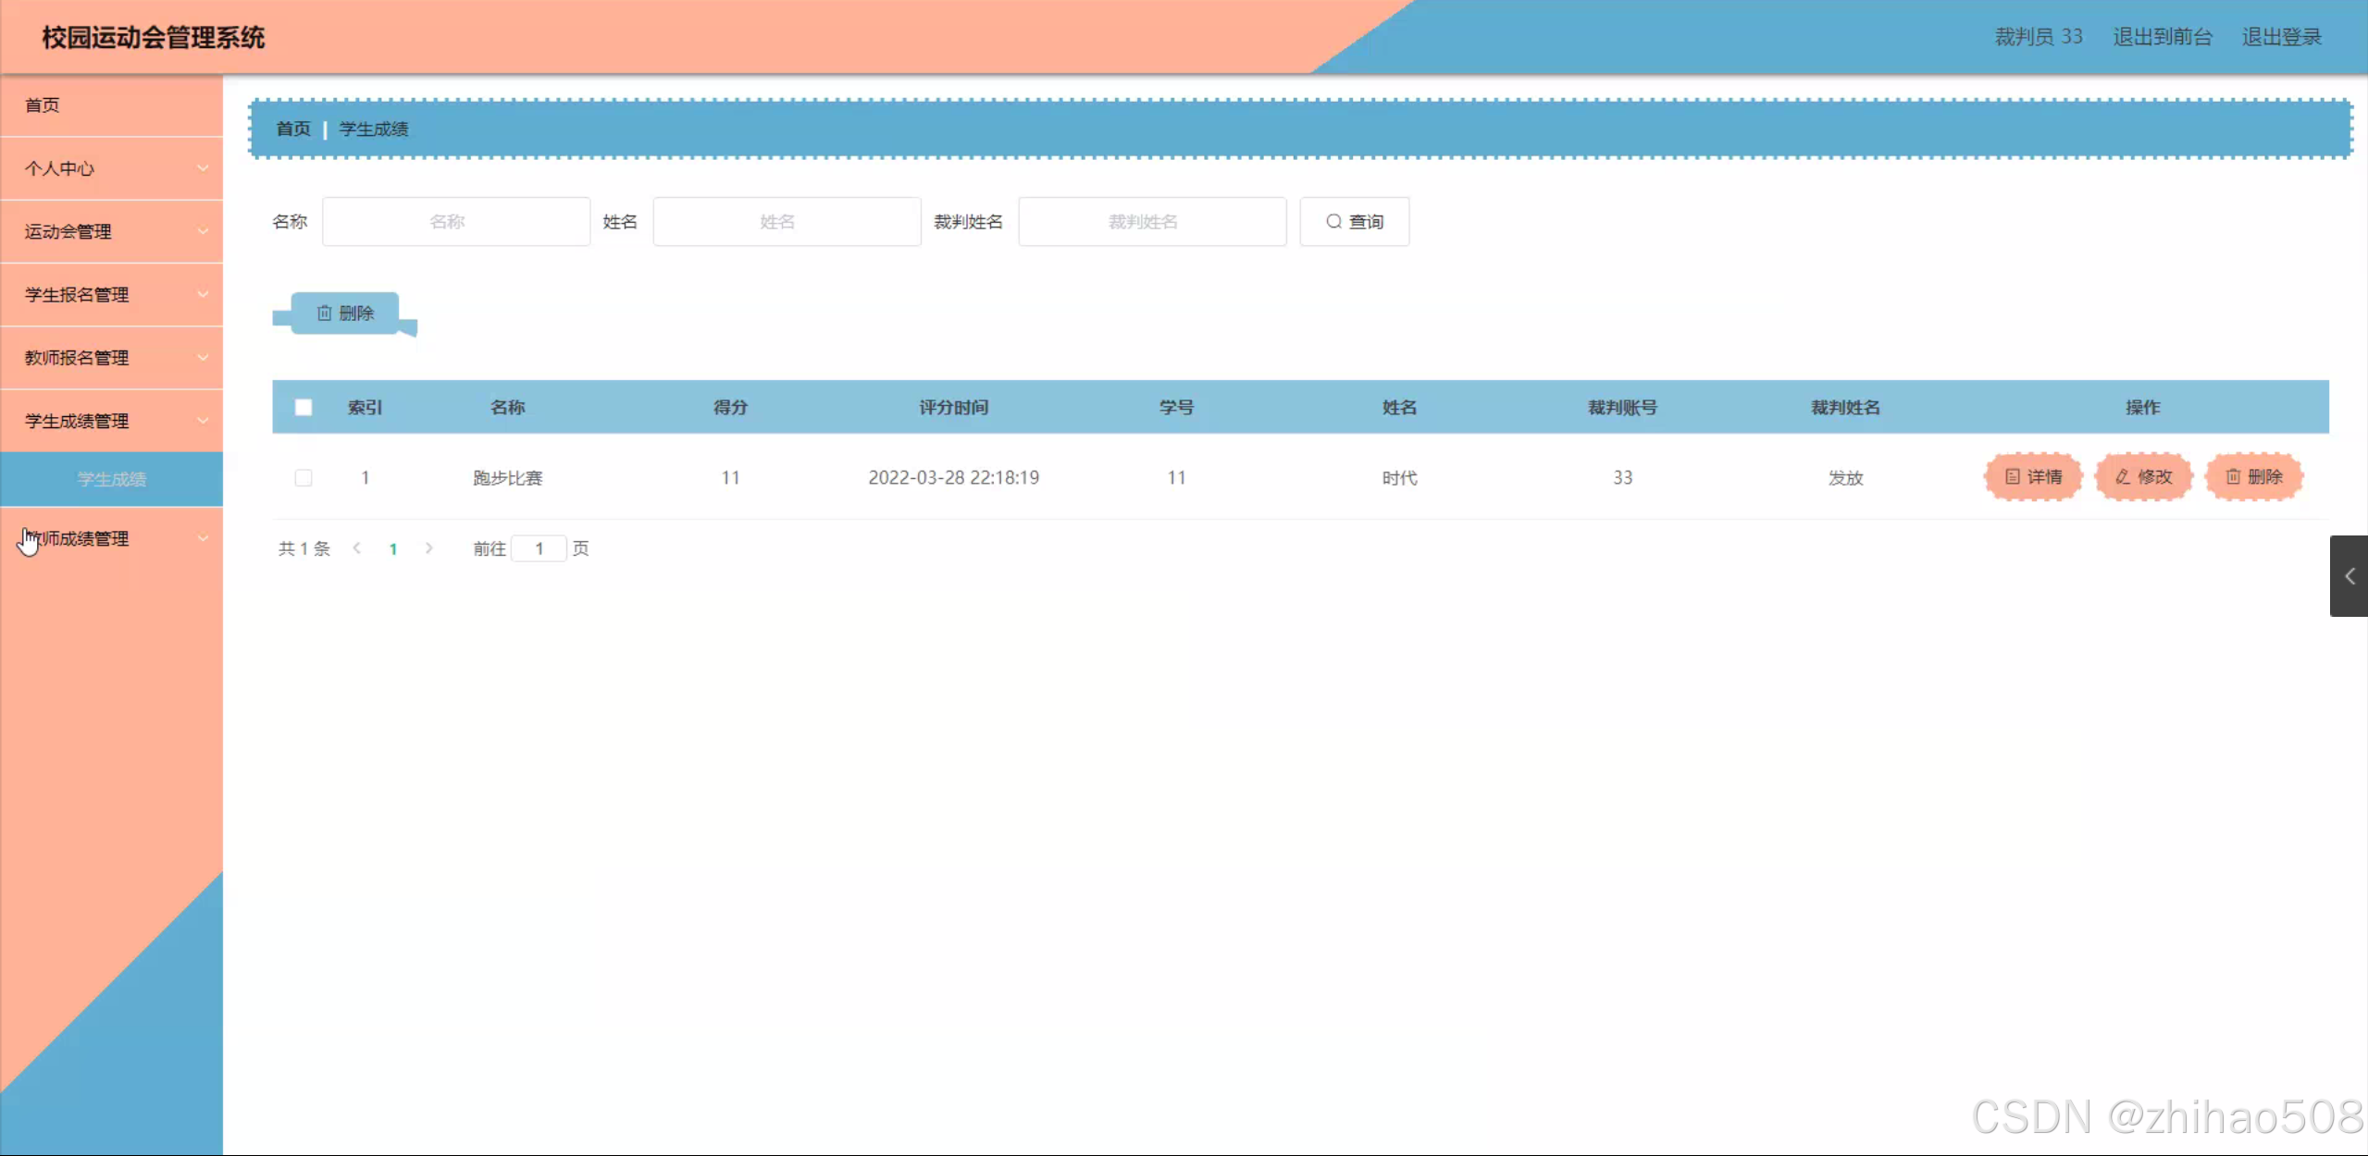Check the checkbox for row 1
This screenshot has height=1156, width=2368.
pos(304,478)
